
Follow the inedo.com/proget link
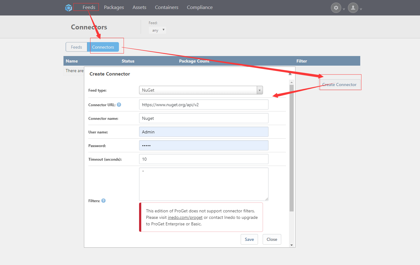coord(185,217)
